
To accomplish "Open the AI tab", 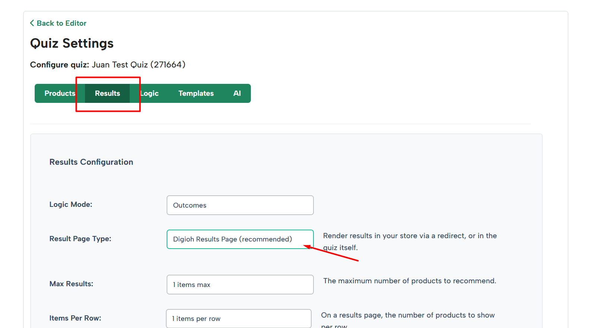I will click(x=237, y=93).
